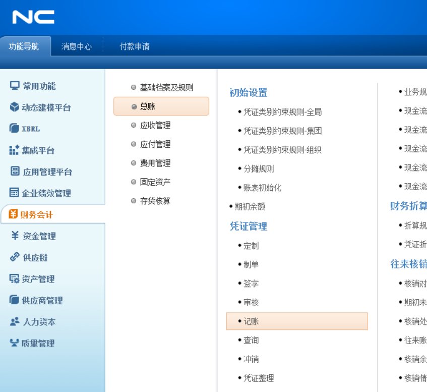Click the NC logo at top left

(33, 17)
